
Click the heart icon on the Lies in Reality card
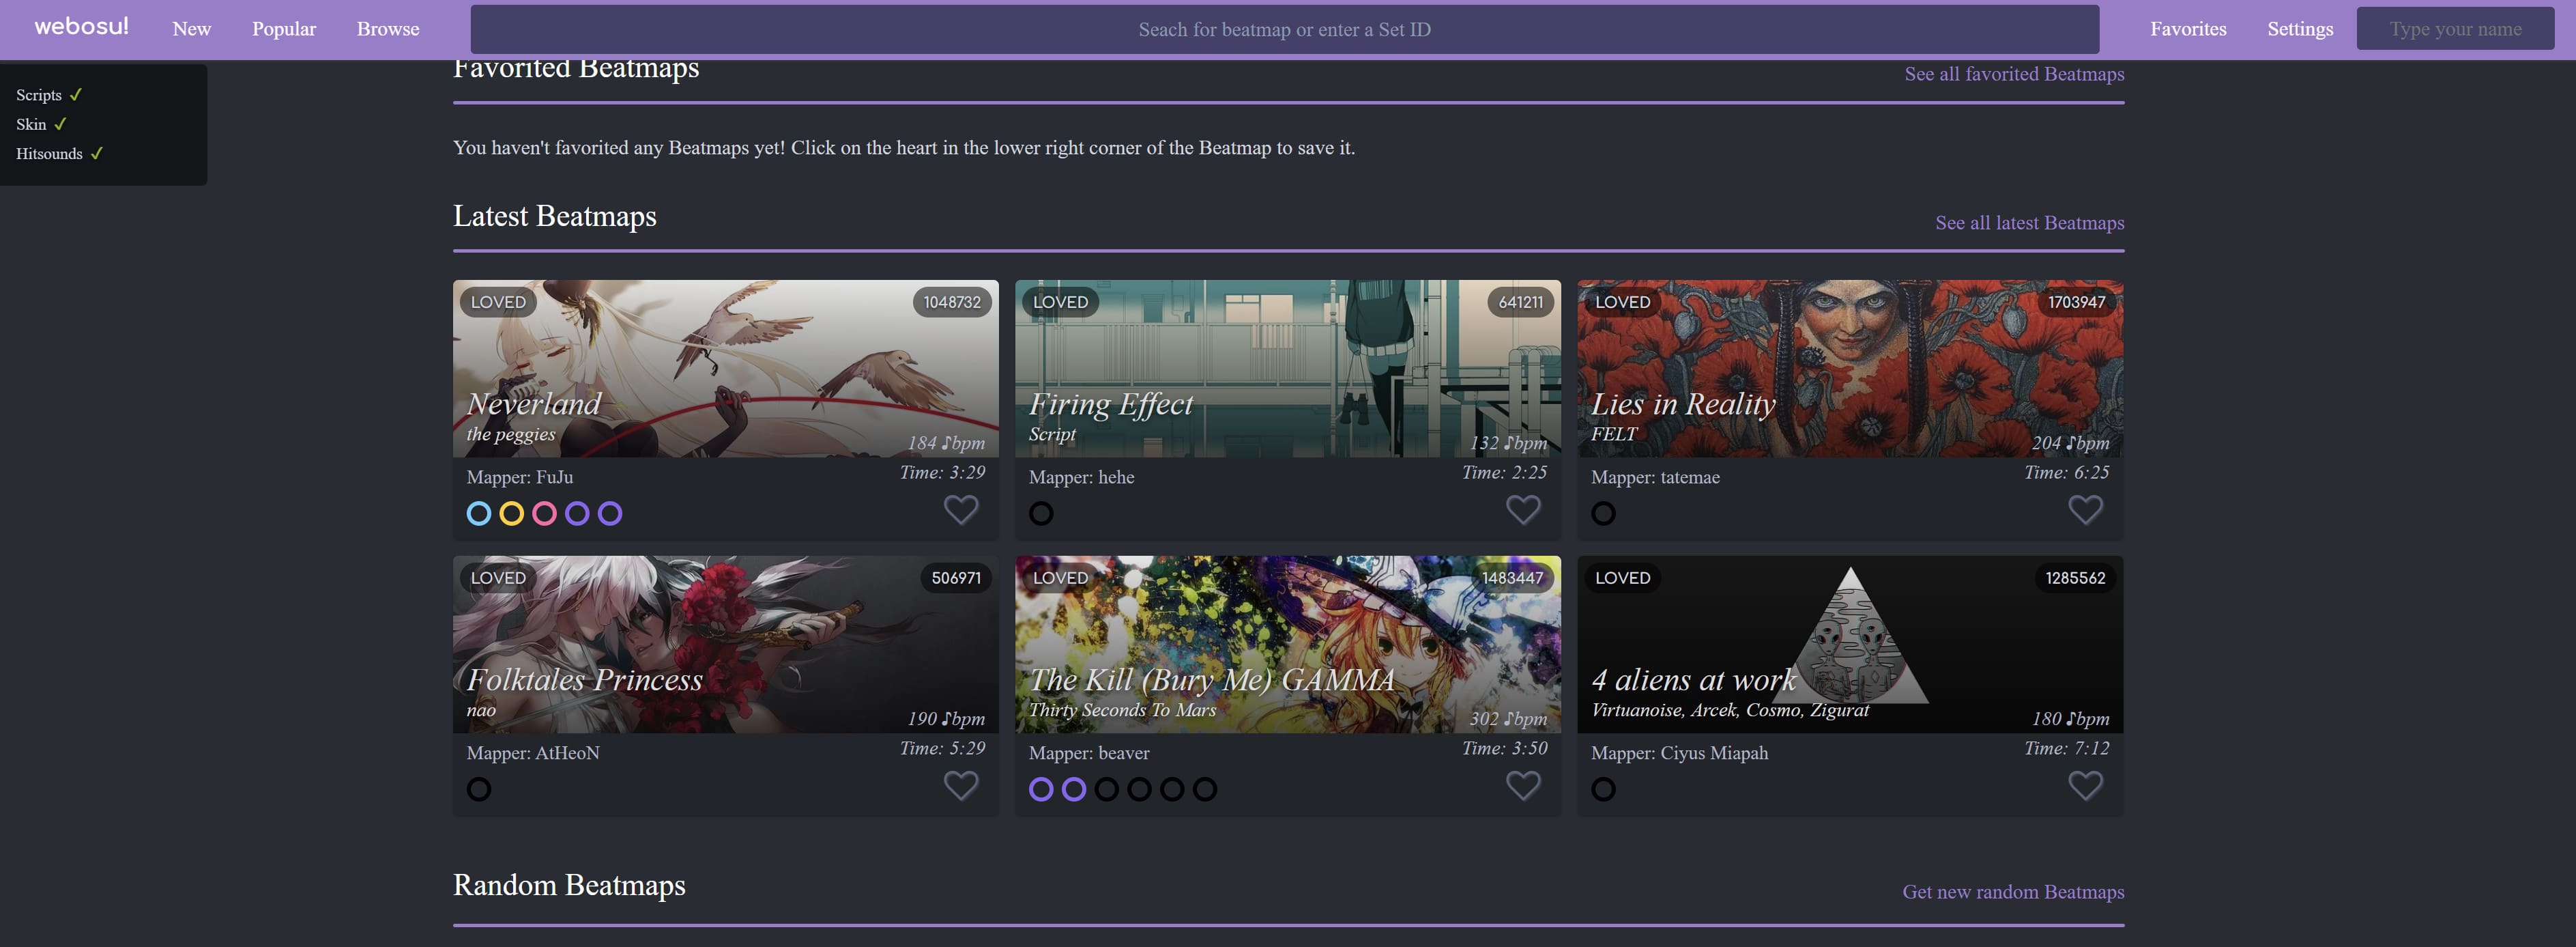click(x=2085, y=509)
